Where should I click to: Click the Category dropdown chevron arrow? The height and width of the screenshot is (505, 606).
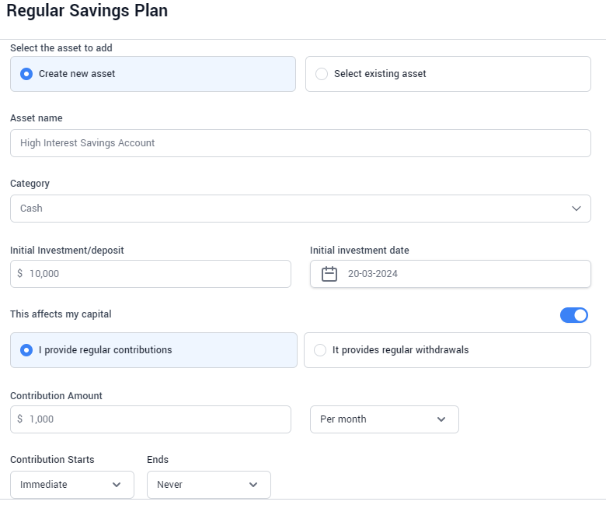576,209
